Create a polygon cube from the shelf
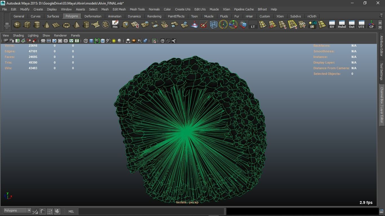The height and width of the screenshot is (216, 385). click(x=27, y=25)
